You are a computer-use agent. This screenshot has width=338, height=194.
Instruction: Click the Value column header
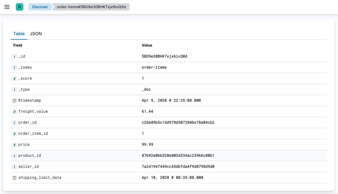[x=147, y=45]
